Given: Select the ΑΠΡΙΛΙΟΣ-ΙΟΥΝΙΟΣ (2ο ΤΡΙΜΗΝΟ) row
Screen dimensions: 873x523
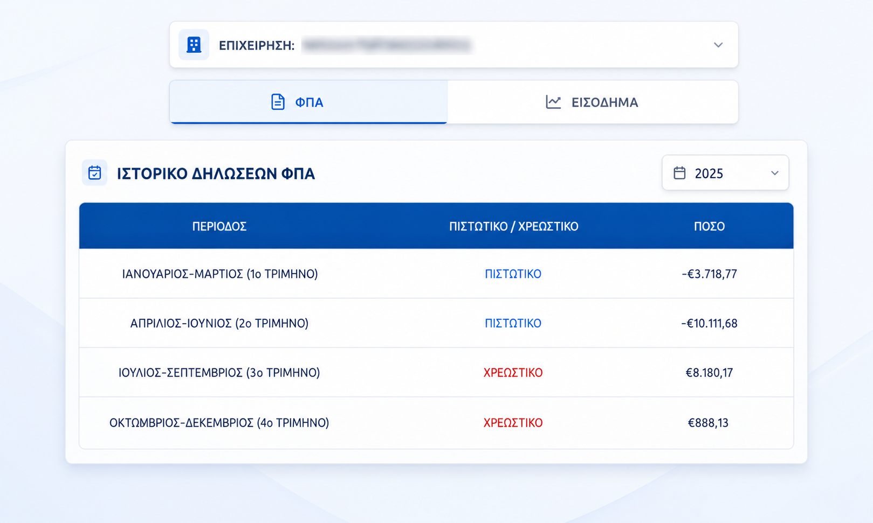Looking at the screenshot, I should [x=436, y=323].
